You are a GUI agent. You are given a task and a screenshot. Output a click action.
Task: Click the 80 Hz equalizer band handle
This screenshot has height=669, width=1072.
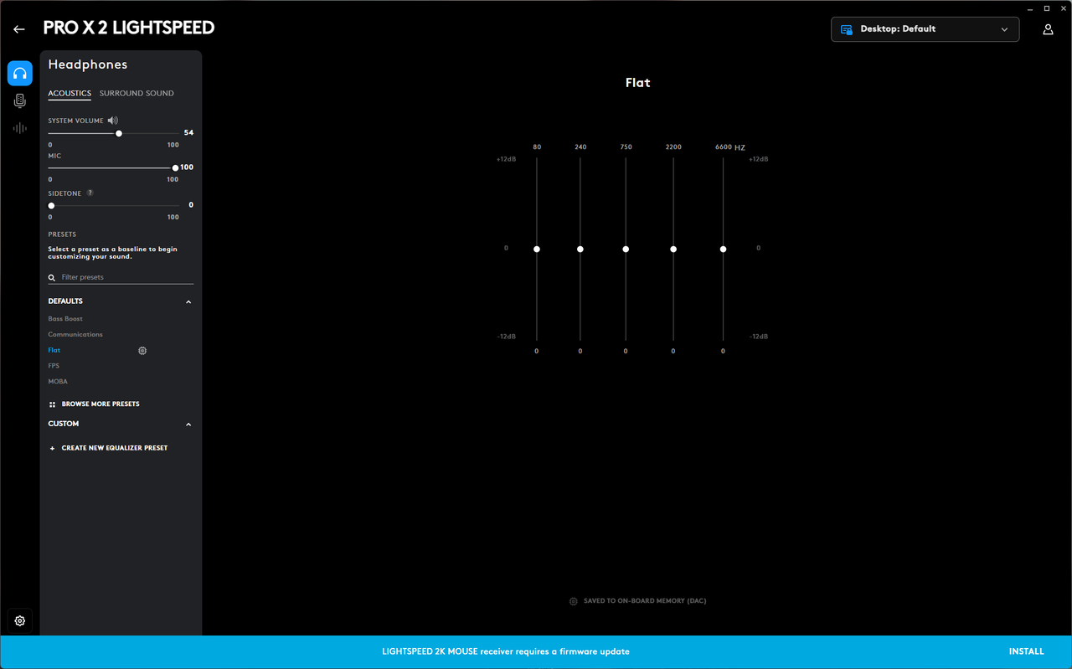[x=537, y=250]
